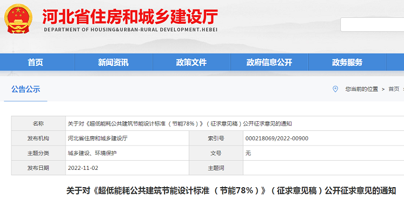This screenshot has height=198, width=404.
Task: Click the 索引号 label cell
Action: coord(216,138)
